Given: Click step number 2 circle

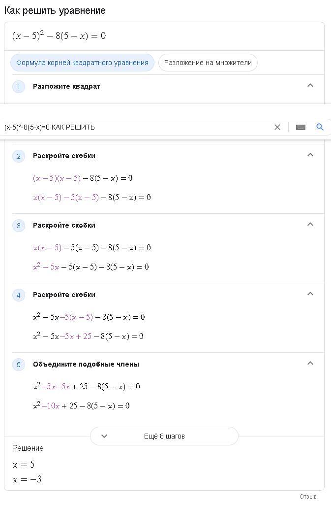Looking at the screenshot, I should click(x=18, y=156).
